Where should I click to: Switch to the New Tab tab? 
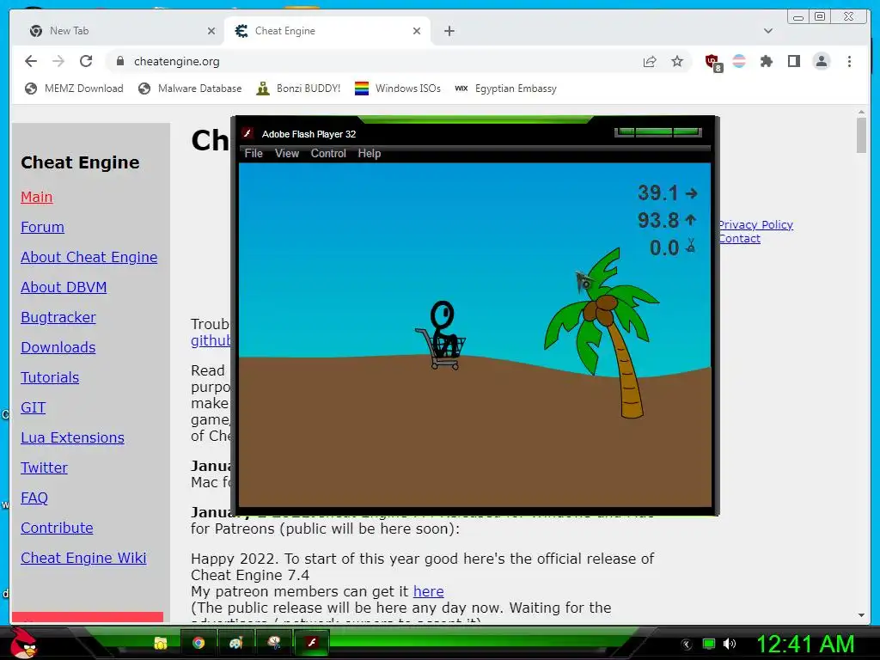118,31
